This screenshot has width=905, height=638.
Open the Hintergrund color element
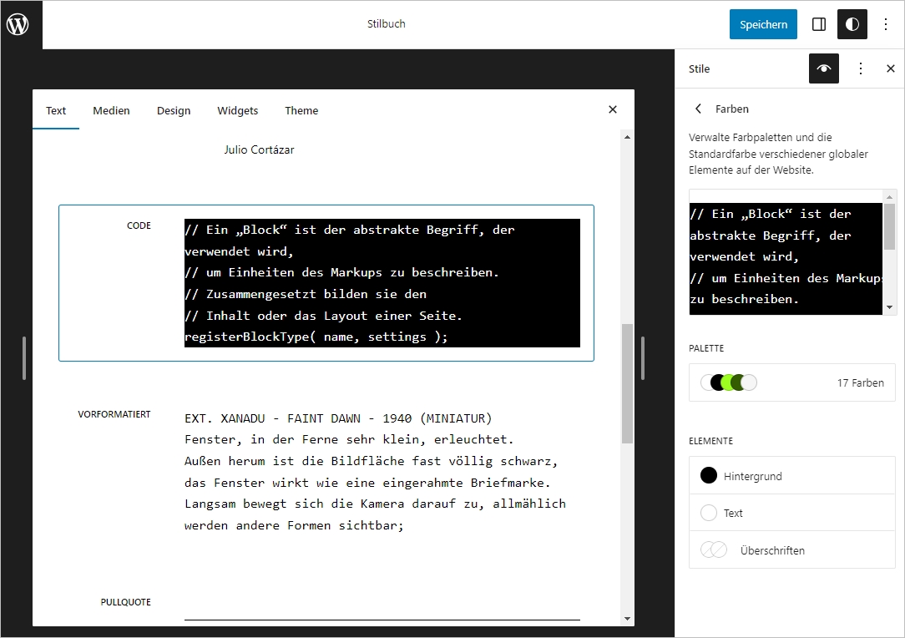(791, 476)
